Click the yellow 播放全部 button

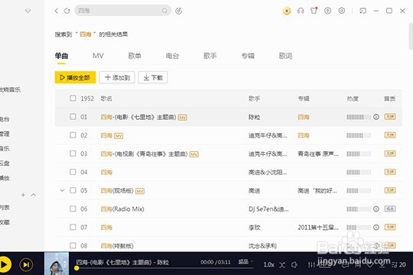[75, 77]
